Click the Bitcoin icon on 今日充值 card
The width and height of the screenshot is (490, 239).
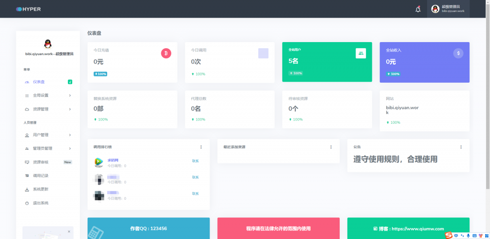(166, 54)
